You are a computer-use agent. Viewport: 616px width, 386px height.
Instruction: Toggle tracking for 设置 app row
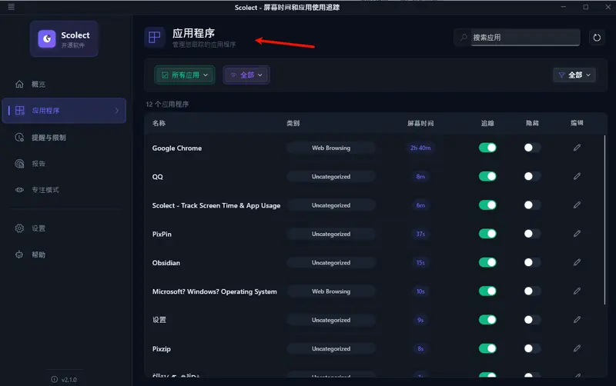tap(487, 320)
